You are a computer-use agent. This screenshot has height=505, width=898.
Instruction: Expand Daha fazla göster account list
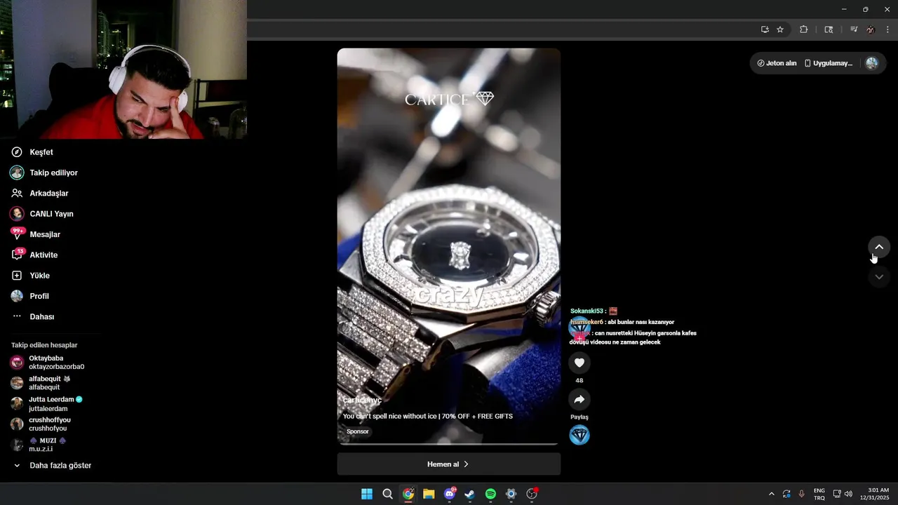pyautogui.click(x=53, y=465)
